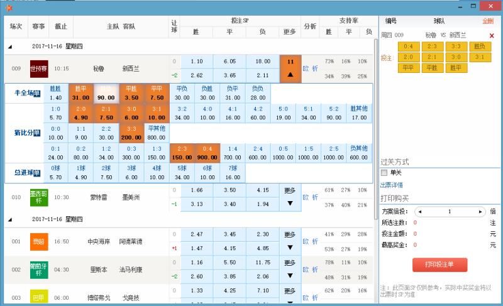
Task: Select loss odds 11.75 for 里斯本 match
Action: coord(263,263)
